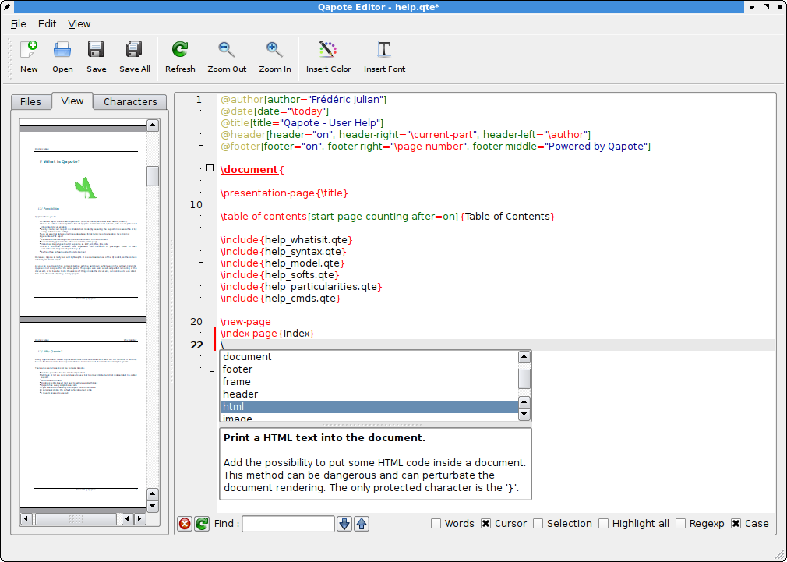This screenshot has width=787, height=562.
Task: Zoom Out the preview
Action: pyautogui.click(x=227, y=57)
